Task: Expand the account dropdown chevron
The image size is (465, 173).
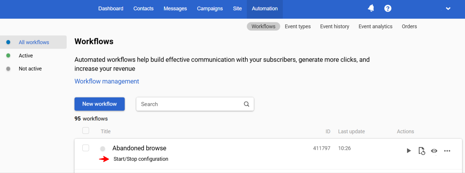Action: 448,9
